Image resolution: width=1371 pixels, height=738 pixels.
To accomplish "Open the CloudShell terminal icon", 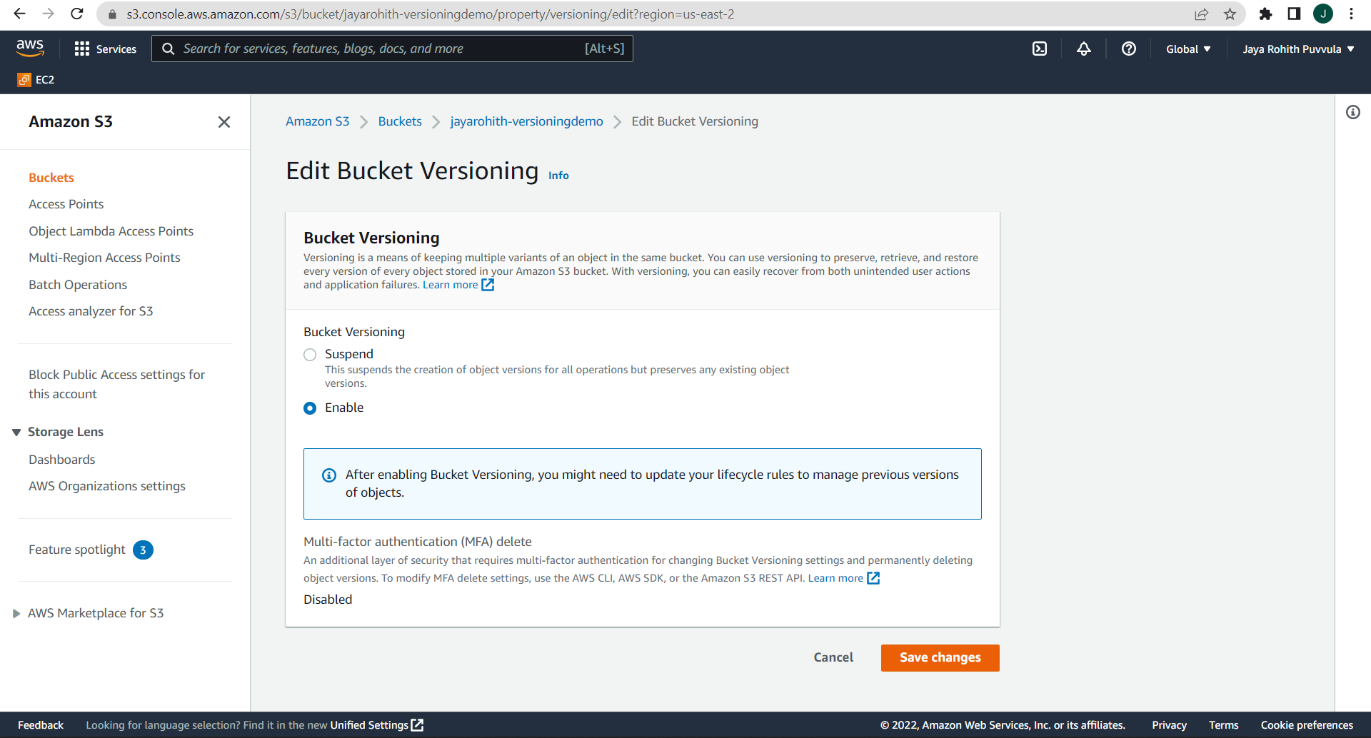I will (x=1040, y=49).
